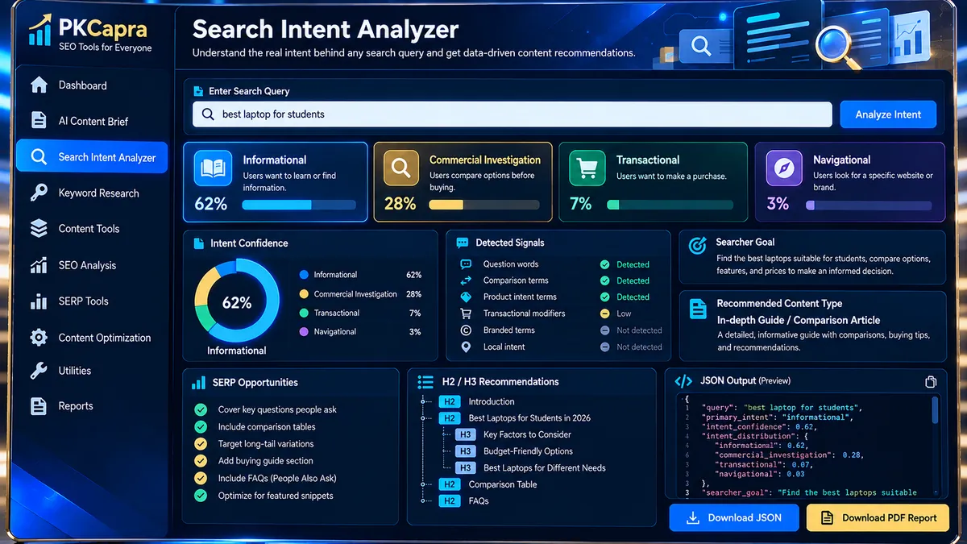Viewport: 967px width, 544px height.
Task: Click the Detected Signals chat icon
Action: pyautogui.click(x=462, y=243)
